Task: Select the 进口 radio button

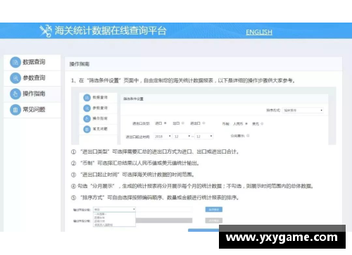Action: tap(165, 123)
